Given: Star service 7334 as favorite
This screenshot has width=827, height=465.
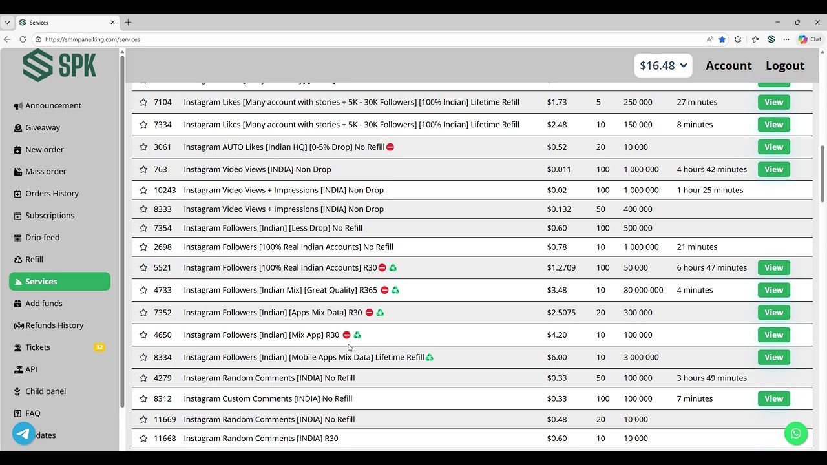Looking at the screenshot, I should tap(143, 125).
